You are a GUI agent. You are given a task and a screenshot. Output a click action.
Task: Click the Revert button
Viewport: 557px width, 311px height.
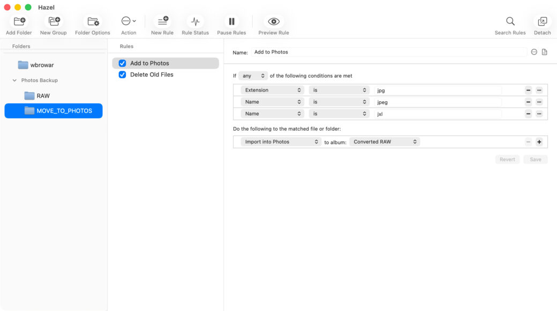507,160
